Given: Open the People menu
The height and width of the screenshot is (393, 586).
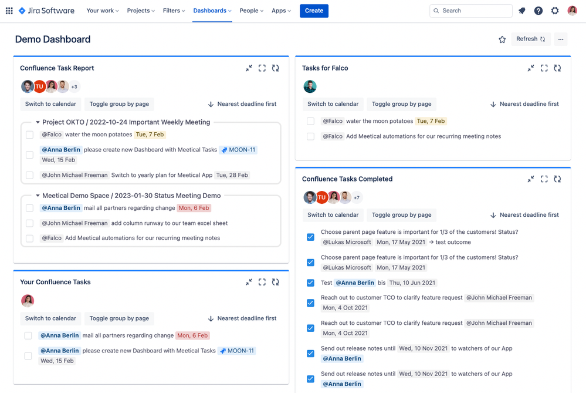Looking at the screenshot, I should 252,11.
